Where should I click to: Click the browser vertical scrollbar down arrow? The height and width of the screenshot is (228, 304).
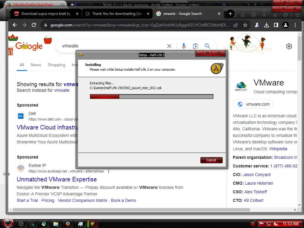point(299,205)
